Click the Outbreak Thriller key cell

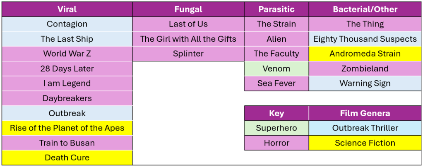(365, 128)
